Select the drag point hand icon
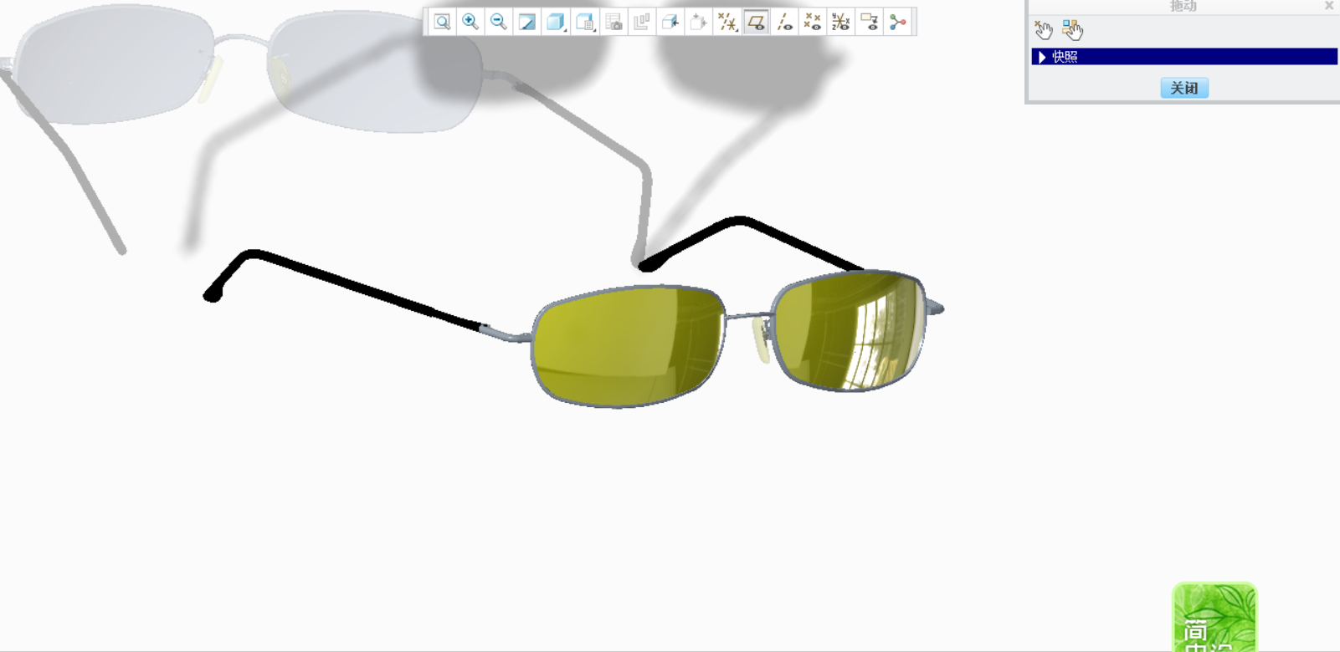The image size is (1340, 652). click(x=1043, y=31)
